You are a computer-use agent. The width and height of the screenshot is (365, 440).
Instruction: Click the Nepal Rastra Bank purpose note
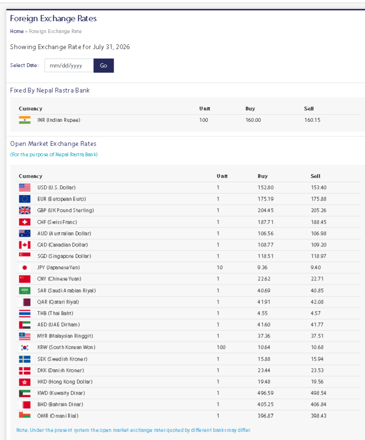point(54,155)
